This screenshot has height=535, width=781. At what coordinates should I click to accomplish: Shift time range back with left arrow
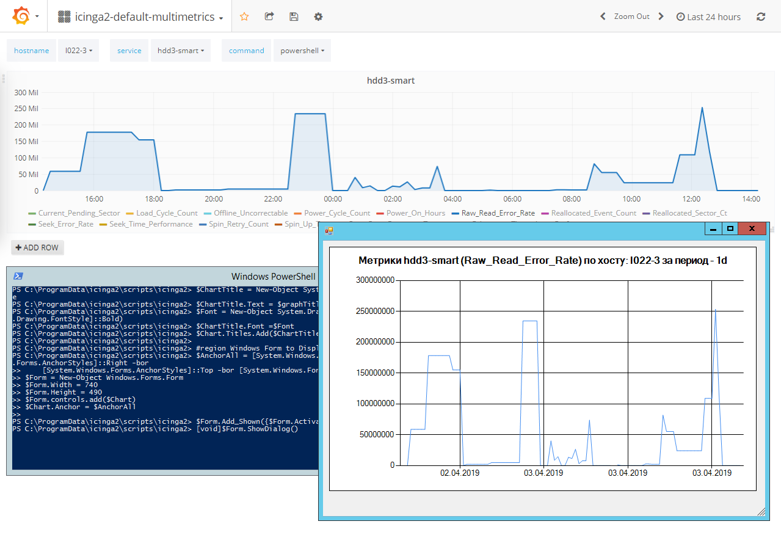point(603,16)
